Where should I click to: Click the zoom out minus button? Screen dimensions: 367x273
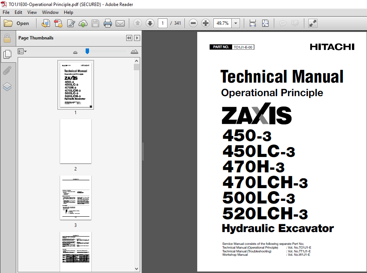[x=193, y=23]
